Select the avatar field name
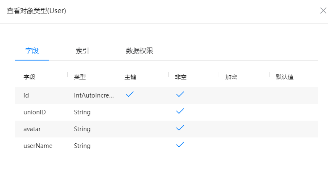328x190 pixels. coord(32,129)
